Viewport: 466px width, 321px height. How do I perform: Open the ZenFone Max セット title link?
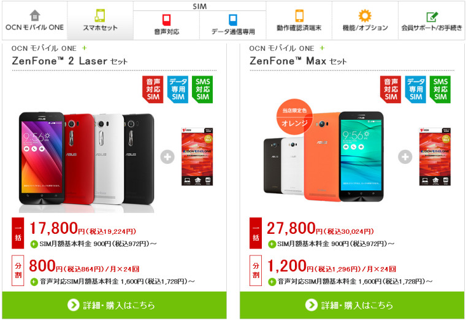pos(298,61)
